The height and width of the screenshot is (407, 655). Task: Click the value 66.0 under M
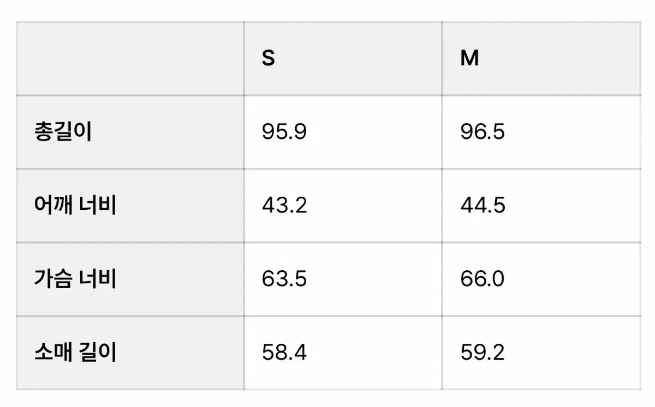pyautogui.click(x=483, y=280)
